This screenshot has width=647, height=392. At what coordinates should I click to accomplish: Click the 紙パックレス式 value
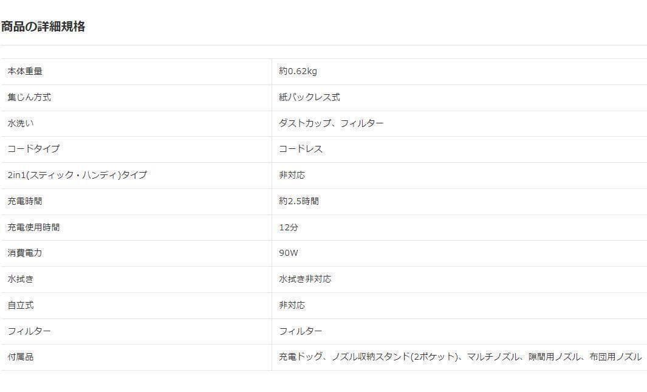(309, 97)
